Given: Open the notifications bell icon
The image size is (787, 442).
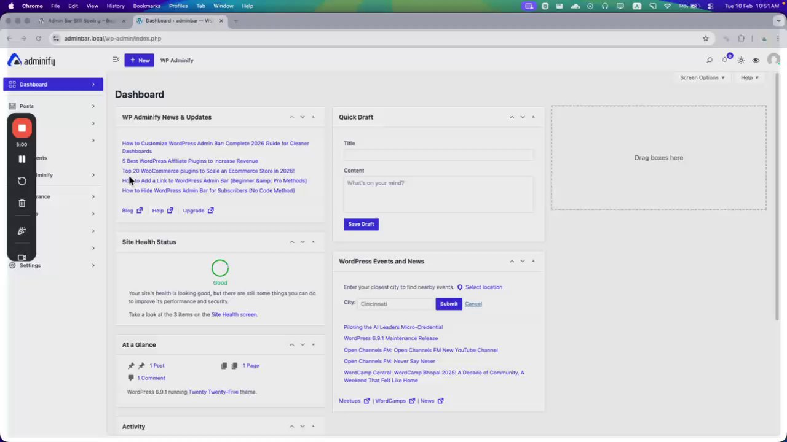Looking at the screenshot, I should [725, 60].
